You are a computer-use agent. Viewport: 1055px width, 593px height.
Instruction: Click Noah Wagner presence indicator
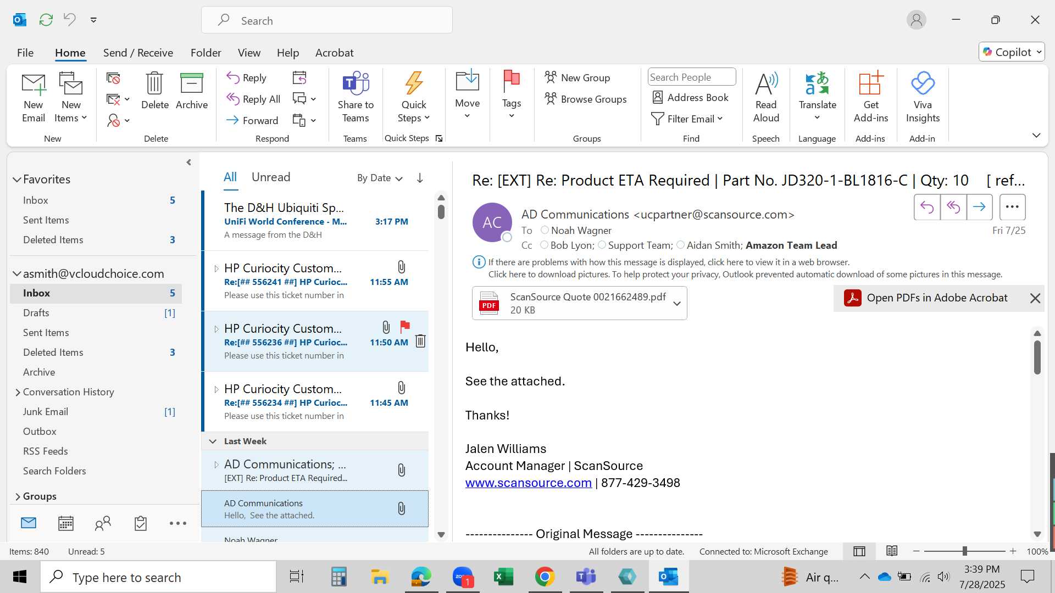[x=545, y=230]
